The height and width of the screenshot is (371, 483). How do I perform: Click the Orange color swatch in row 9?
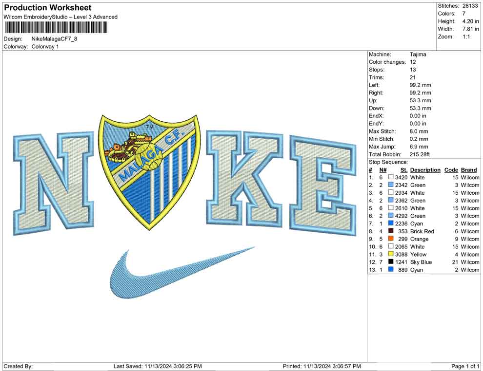[391, 239]
